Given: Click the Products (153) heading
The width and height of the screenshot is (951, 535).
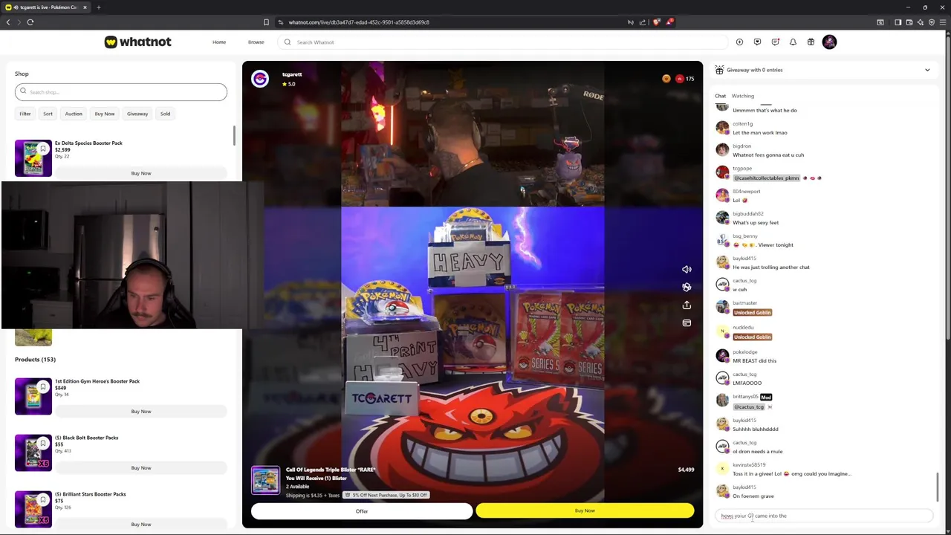Looking at the screenshot, I should pos(35,360).
